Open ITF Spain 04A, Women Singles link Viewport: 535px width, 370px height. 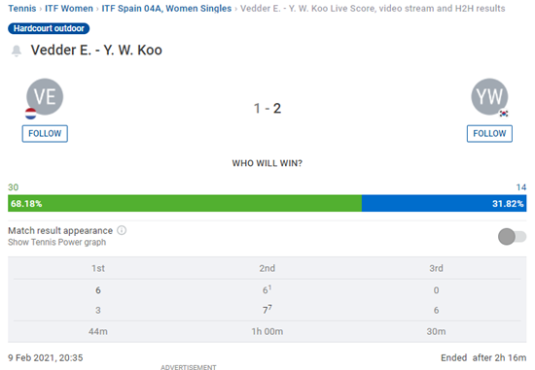[166, 8]
